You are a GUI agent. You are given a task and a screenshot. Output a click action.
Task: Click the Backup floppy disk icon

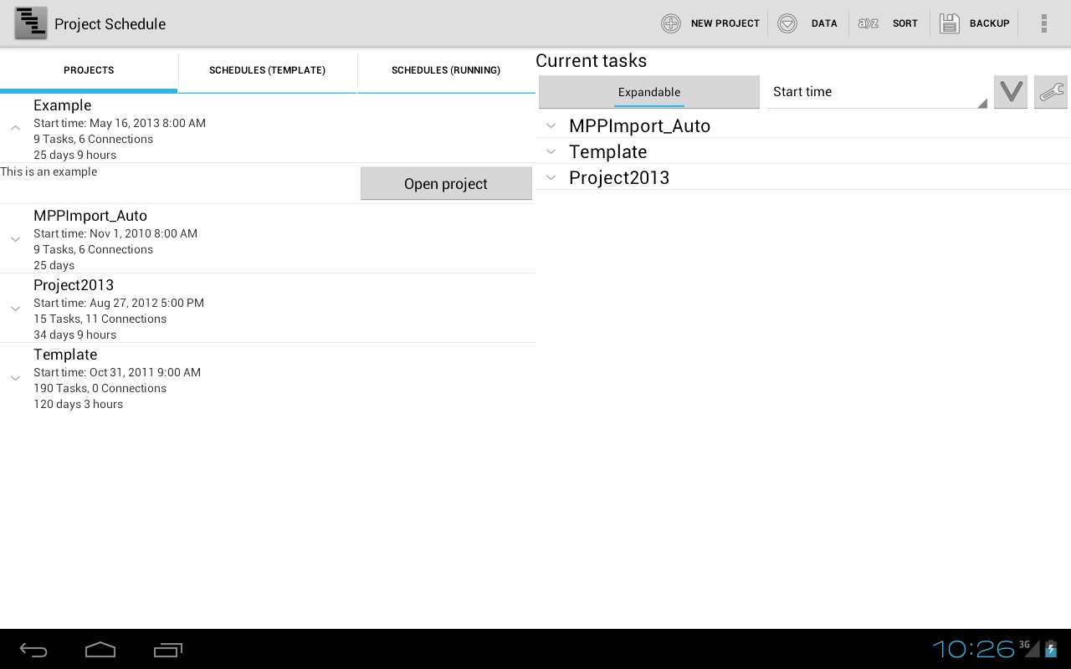pos(950,23)
